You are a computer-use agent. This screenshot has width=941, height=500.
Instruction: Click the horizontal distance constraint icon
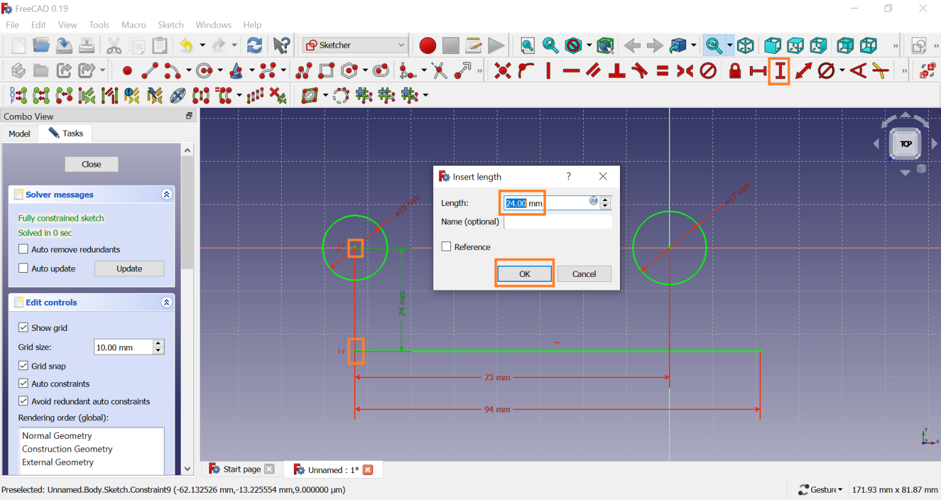tap(758, 71)
